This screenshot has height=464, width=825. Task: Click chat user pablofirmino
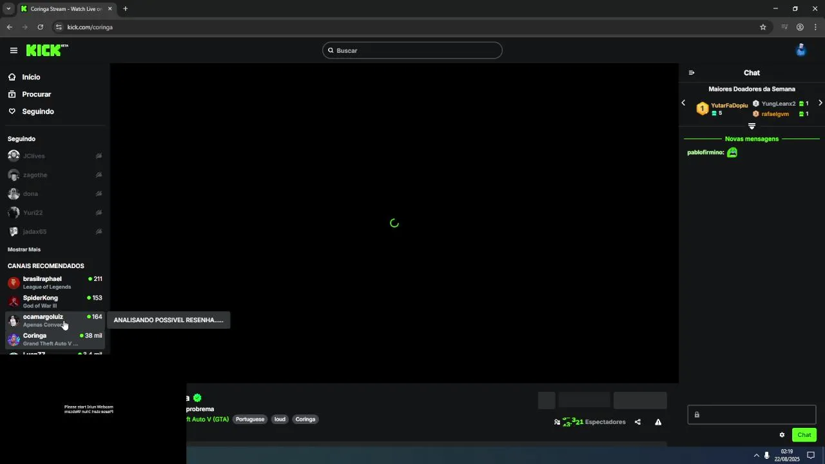pos(705,153)
